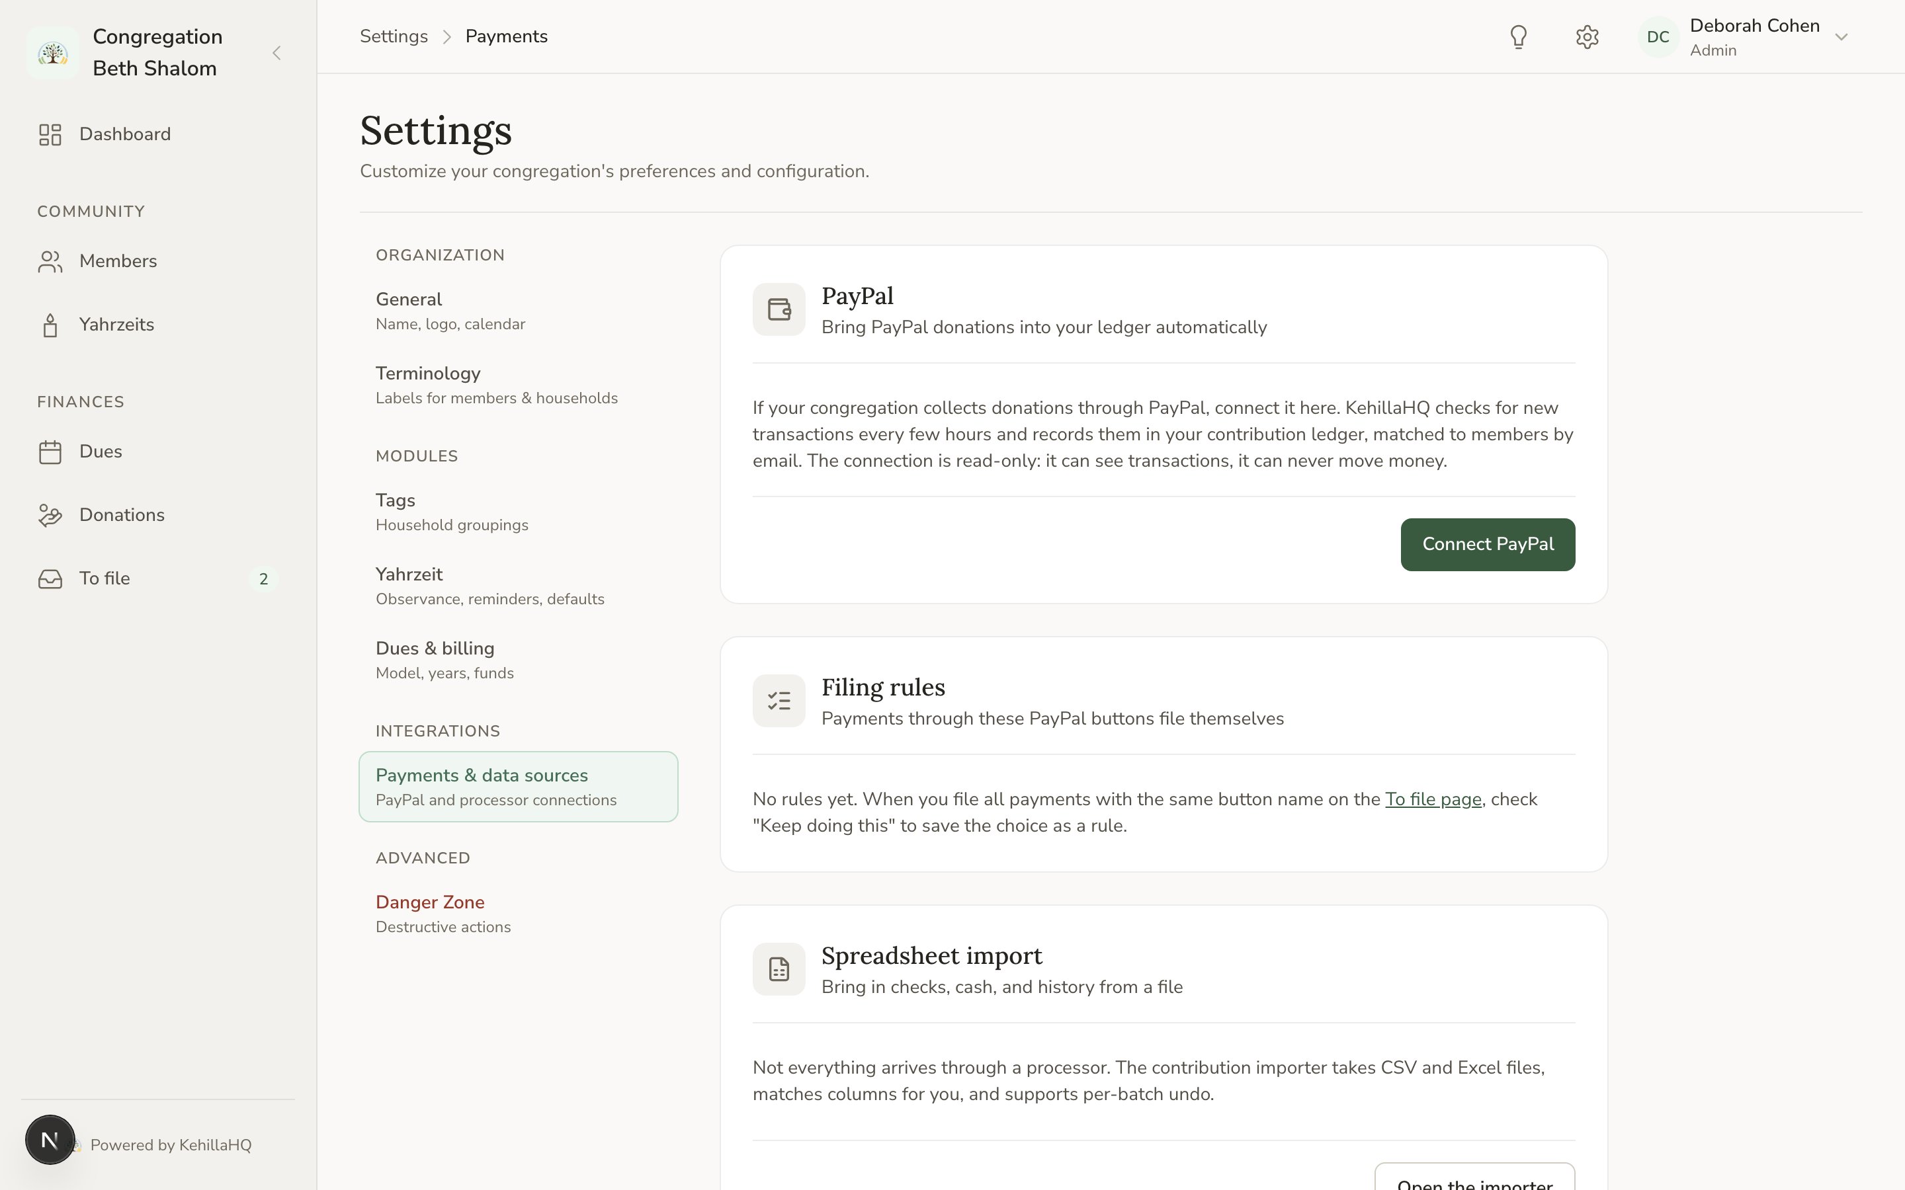The height and width of the screenshot is (1190, 1905).
Task: Open the Dashboard grid icon
Action: (x=50, y=135)
